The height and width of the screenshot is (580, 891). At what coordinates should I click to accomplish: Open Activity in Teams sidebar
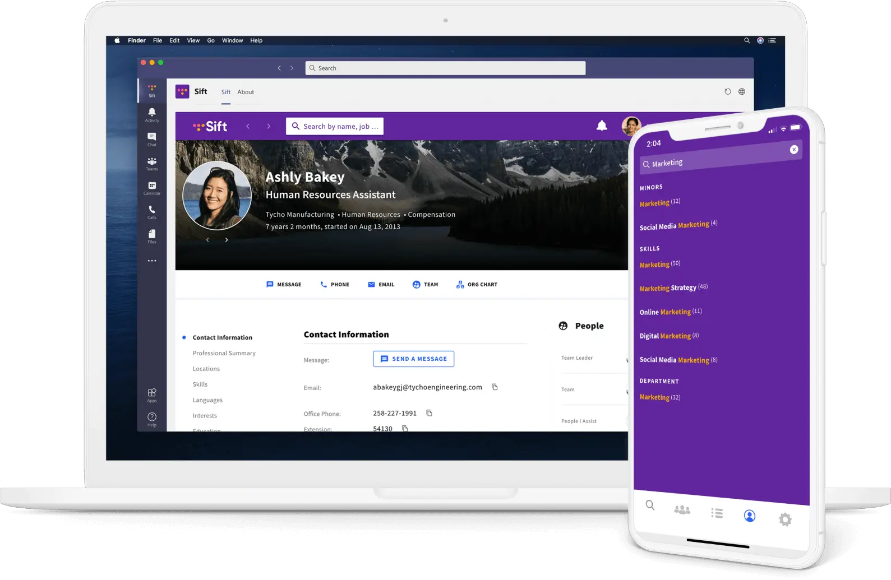(152, 115)
